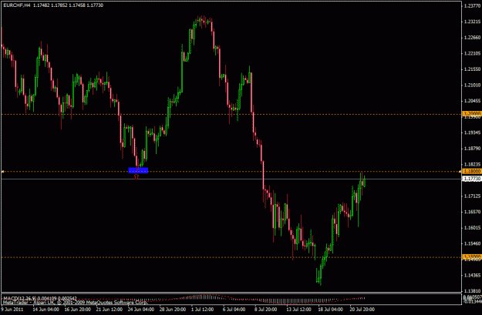The image size is (482, 315).
Task: Click the 1.21010 price axis value
Action: coord(473,85)
